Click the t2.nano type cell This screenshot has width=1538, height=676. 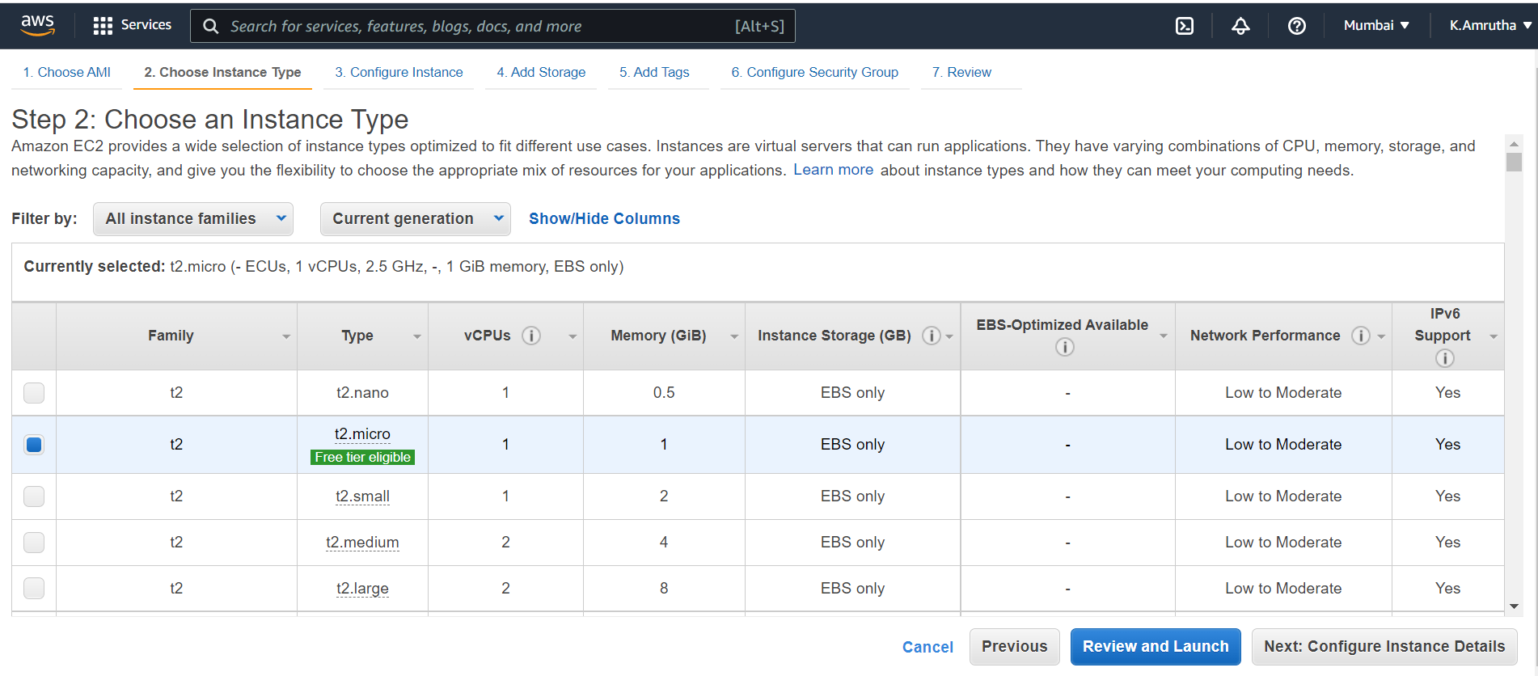click(x=362, y=393)
